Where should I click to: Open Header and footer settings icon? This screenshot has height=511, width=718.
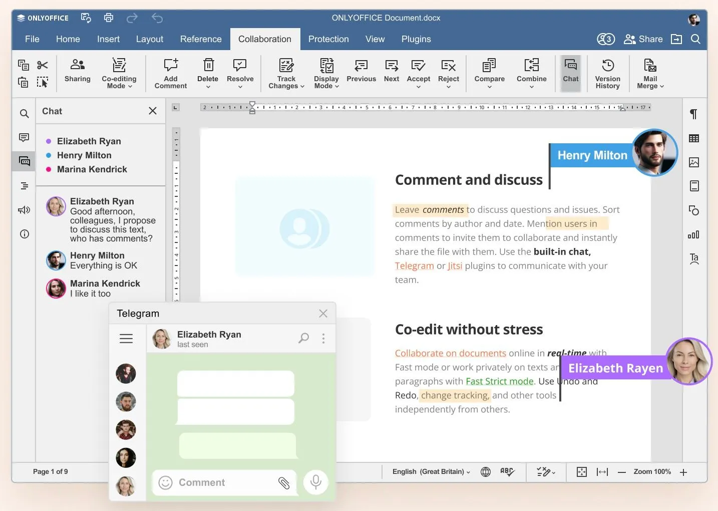click(694, 186)
